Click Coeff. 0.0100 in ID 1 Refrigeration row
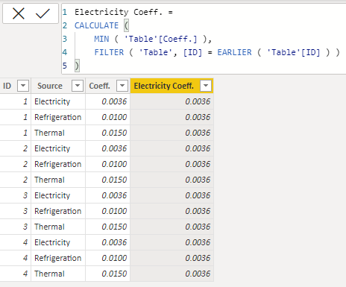Viewport: 346px width, 287px height. [107, 117]
